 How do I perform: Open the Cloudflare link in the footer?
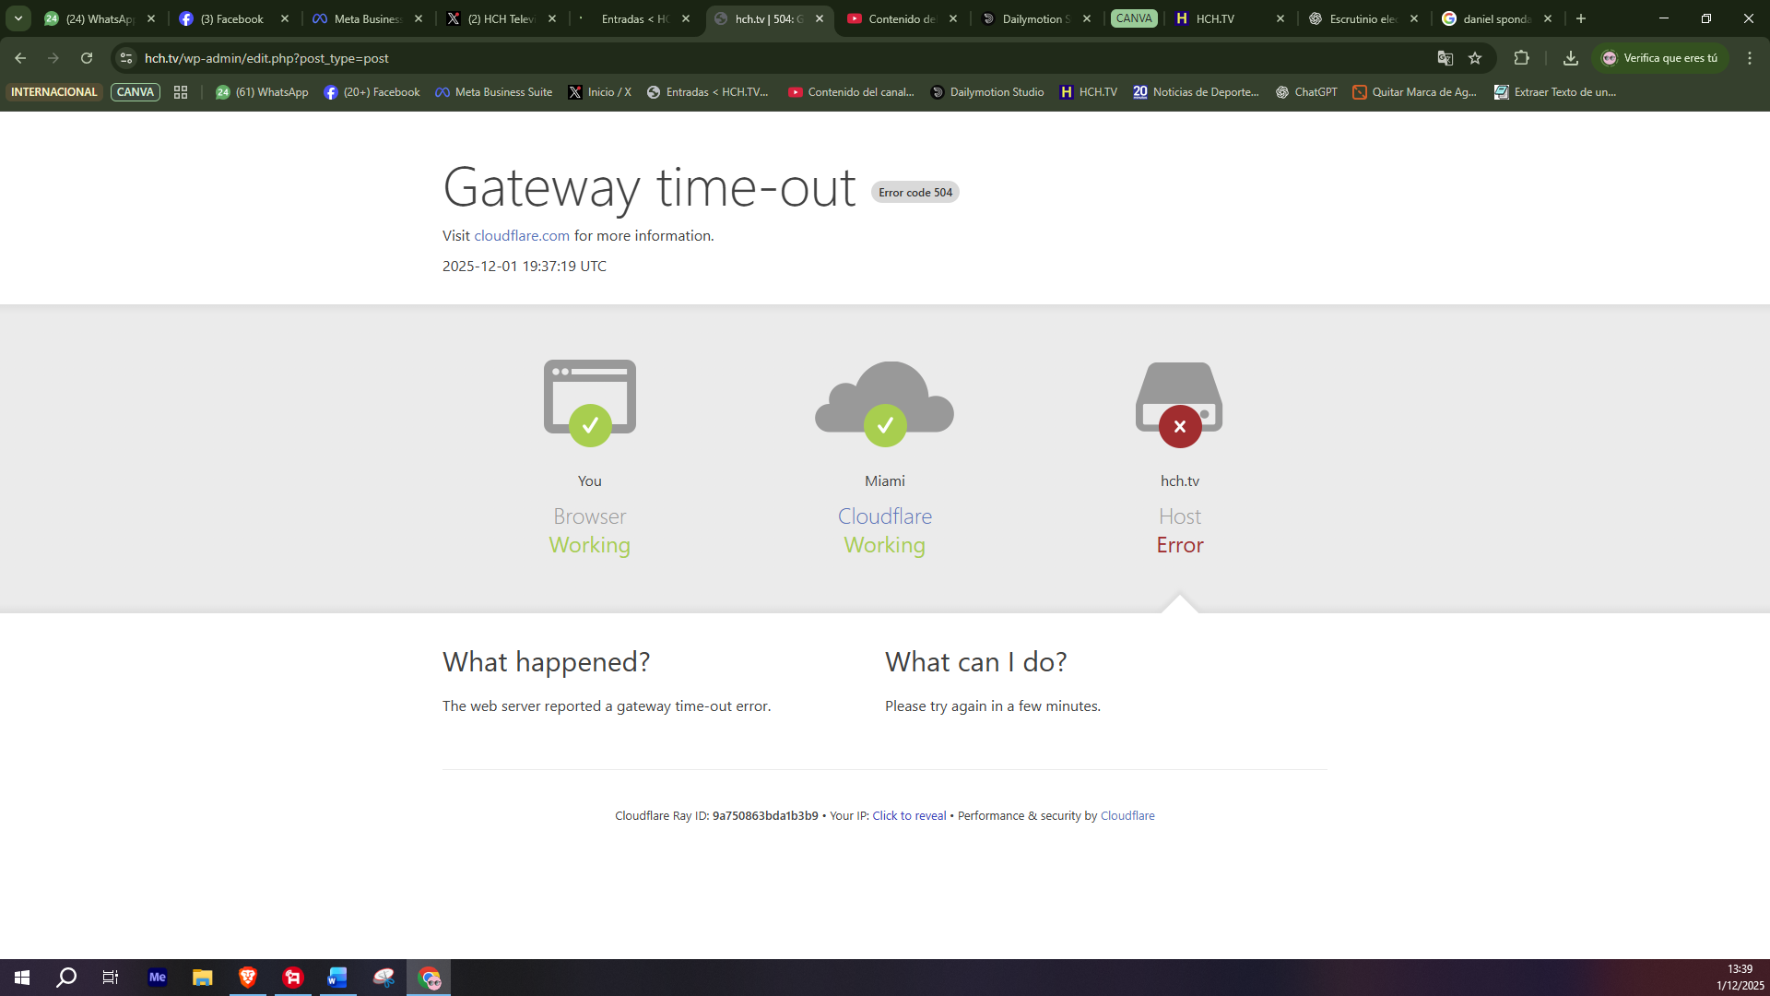(1127, 816)
